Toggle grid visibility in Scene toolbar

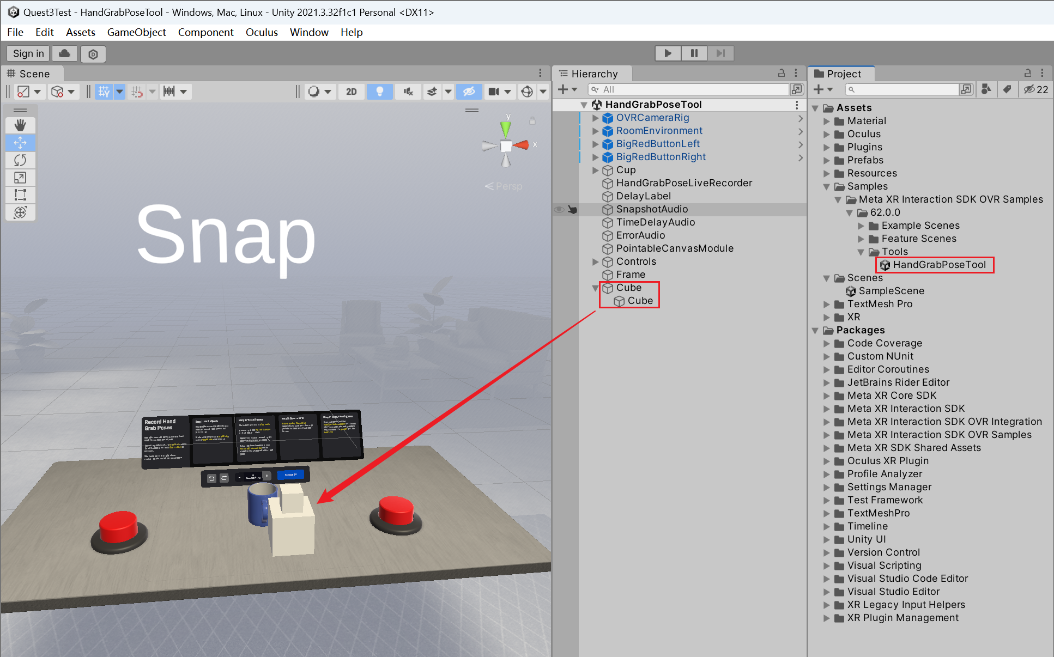[x=104, y=92]
